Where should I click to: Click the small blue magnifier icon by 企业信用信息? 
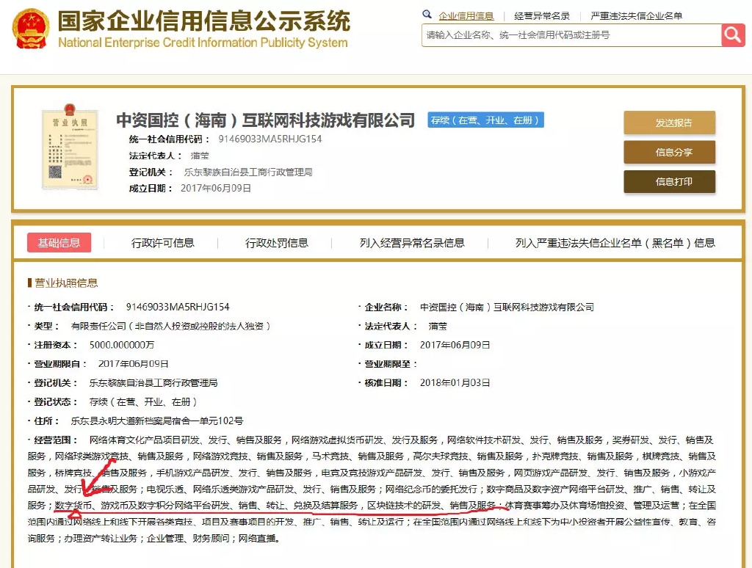tap(427, 15)
